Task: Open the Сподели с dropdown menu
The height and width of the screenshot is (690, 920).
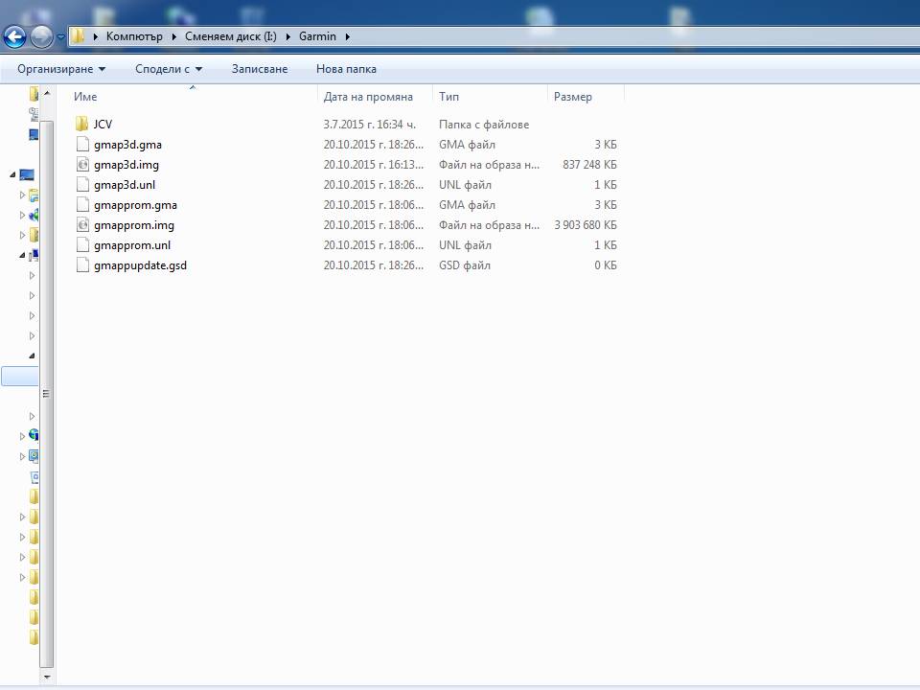Action: coord(169,69)
